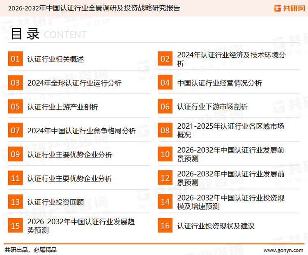Click the orange 05 number box
Image resolution: width=308 pixels, height=255 pixels.
pyautogui.click(x=15, y=106)
